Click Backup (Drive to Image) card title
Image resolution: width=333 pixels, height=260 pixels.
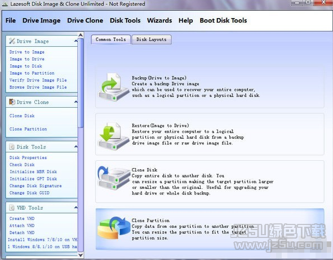[159, 78]
